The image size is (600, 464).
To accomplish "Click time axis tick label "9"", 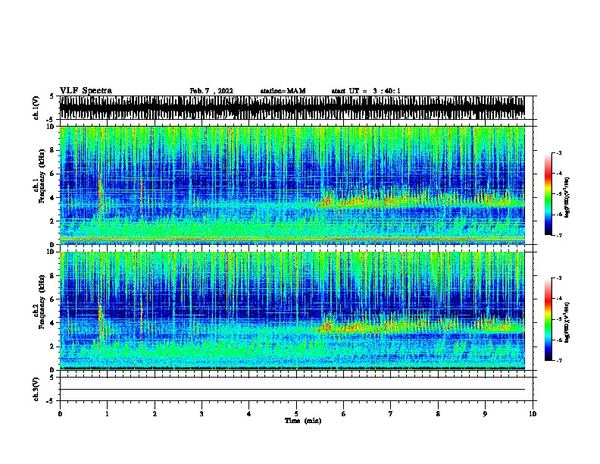I will click(485, 414).
